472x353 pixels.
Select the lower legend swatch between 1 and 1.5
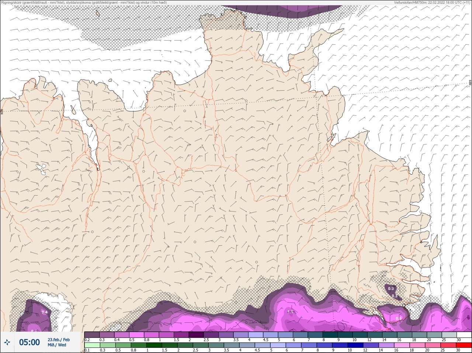(x=154, y=345)
